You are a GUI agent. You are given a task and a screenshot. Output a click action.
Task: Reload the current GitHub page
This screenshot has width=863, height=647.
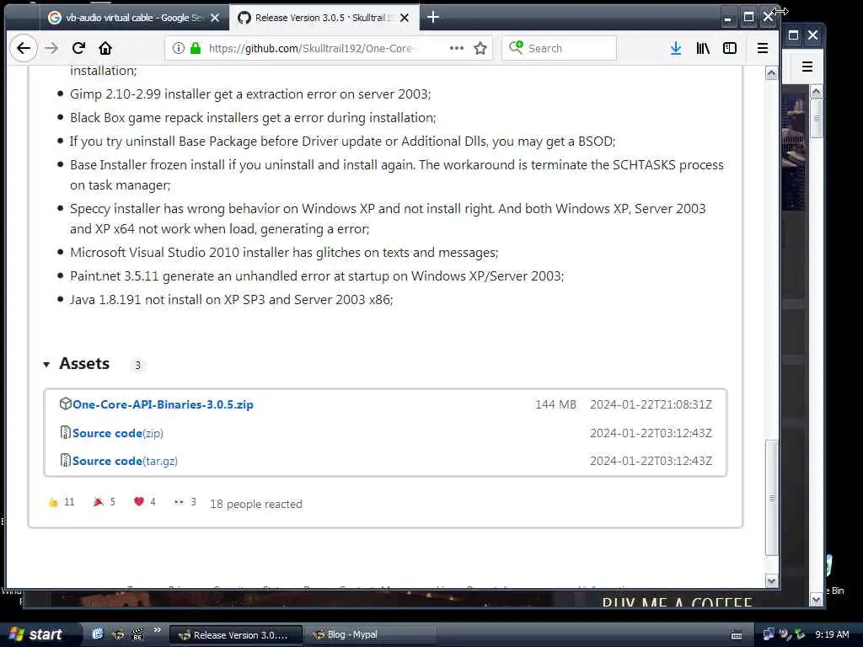[x=78, y=48]
